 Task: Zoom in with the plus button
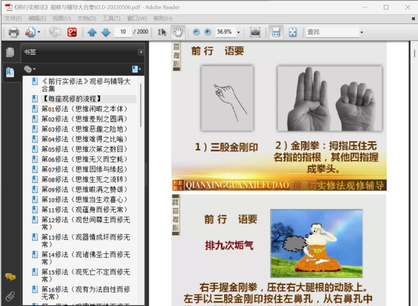208,32
